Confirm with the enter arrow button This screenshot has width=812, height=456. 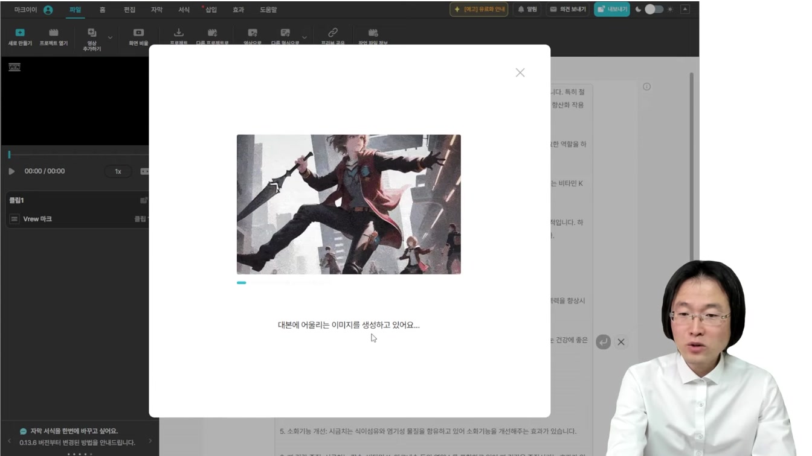coord(603,342)
